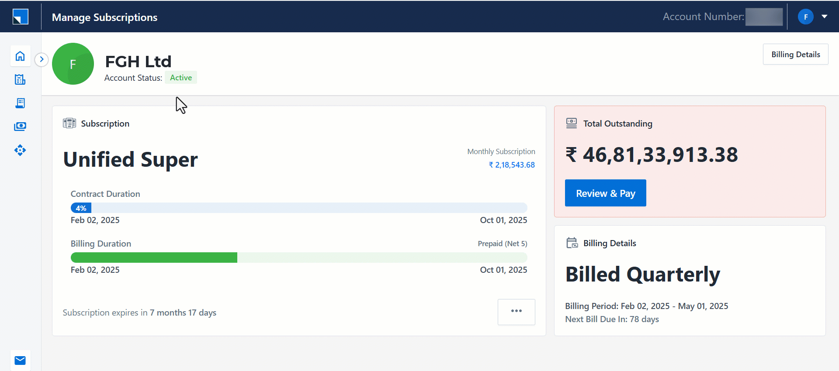Click Subscription expires in 7 months 17 days
839x371 pixels.
[139, 313]
